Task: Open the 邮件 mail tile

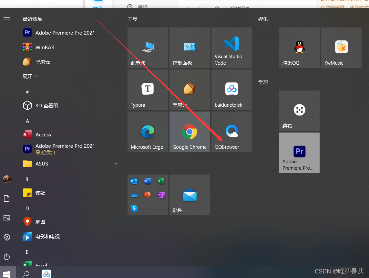Action: pos(190,195)
